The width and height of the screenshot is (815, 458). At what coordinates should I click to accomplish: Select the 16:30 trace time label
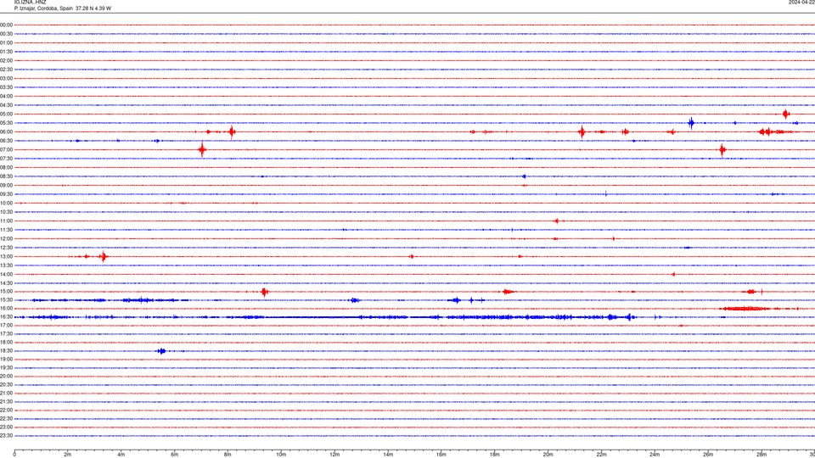click(x=6, y=316)
